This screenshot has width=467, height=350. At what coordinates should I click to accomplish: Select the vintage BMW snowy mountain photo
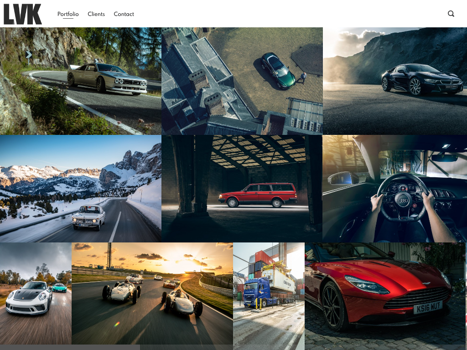point(80,188)
